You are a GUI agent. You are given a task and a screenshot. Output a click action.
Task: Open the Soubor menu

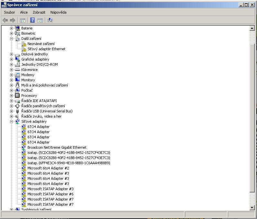(9, 12)
